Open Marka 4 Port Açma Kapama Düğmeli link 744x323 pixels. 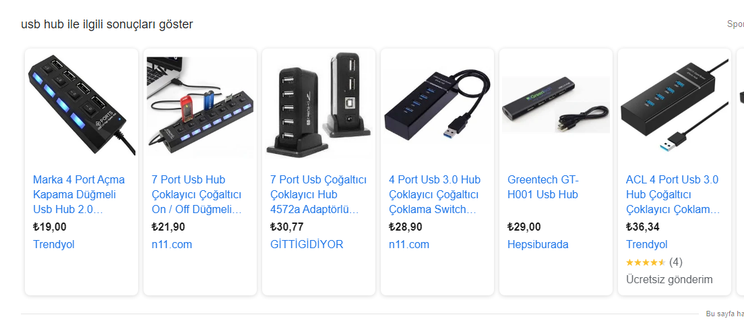click(x=80, y=195)
